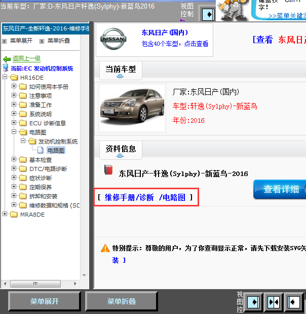Expand the ECU 诊断信息 node
The height and width of the screenshot is (314, 306).
click(14, 123)
